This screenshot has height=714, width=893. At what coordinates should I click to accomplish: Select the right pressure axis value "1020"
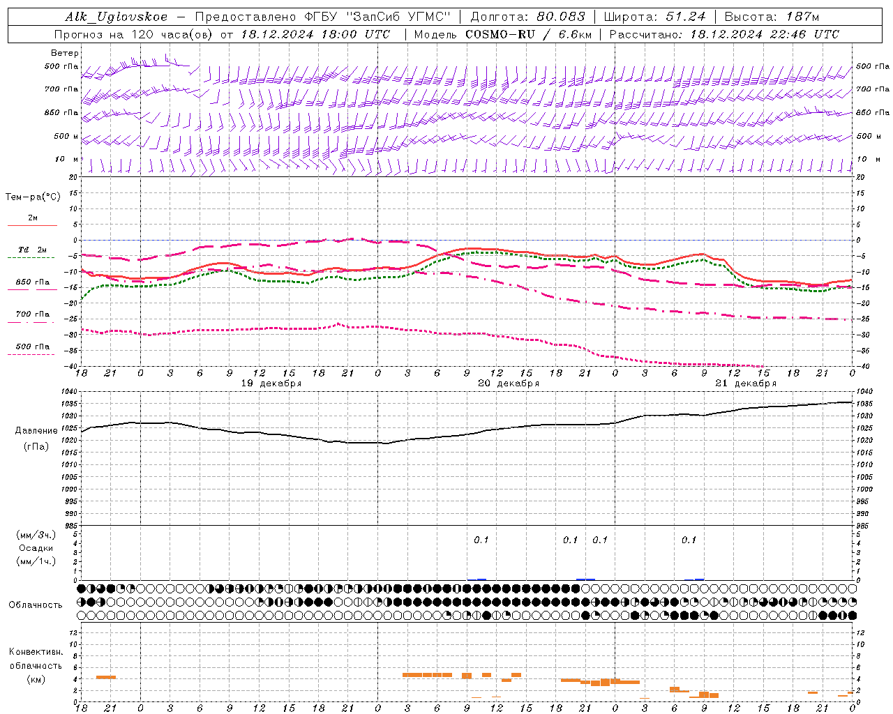(x=864, y=441)
